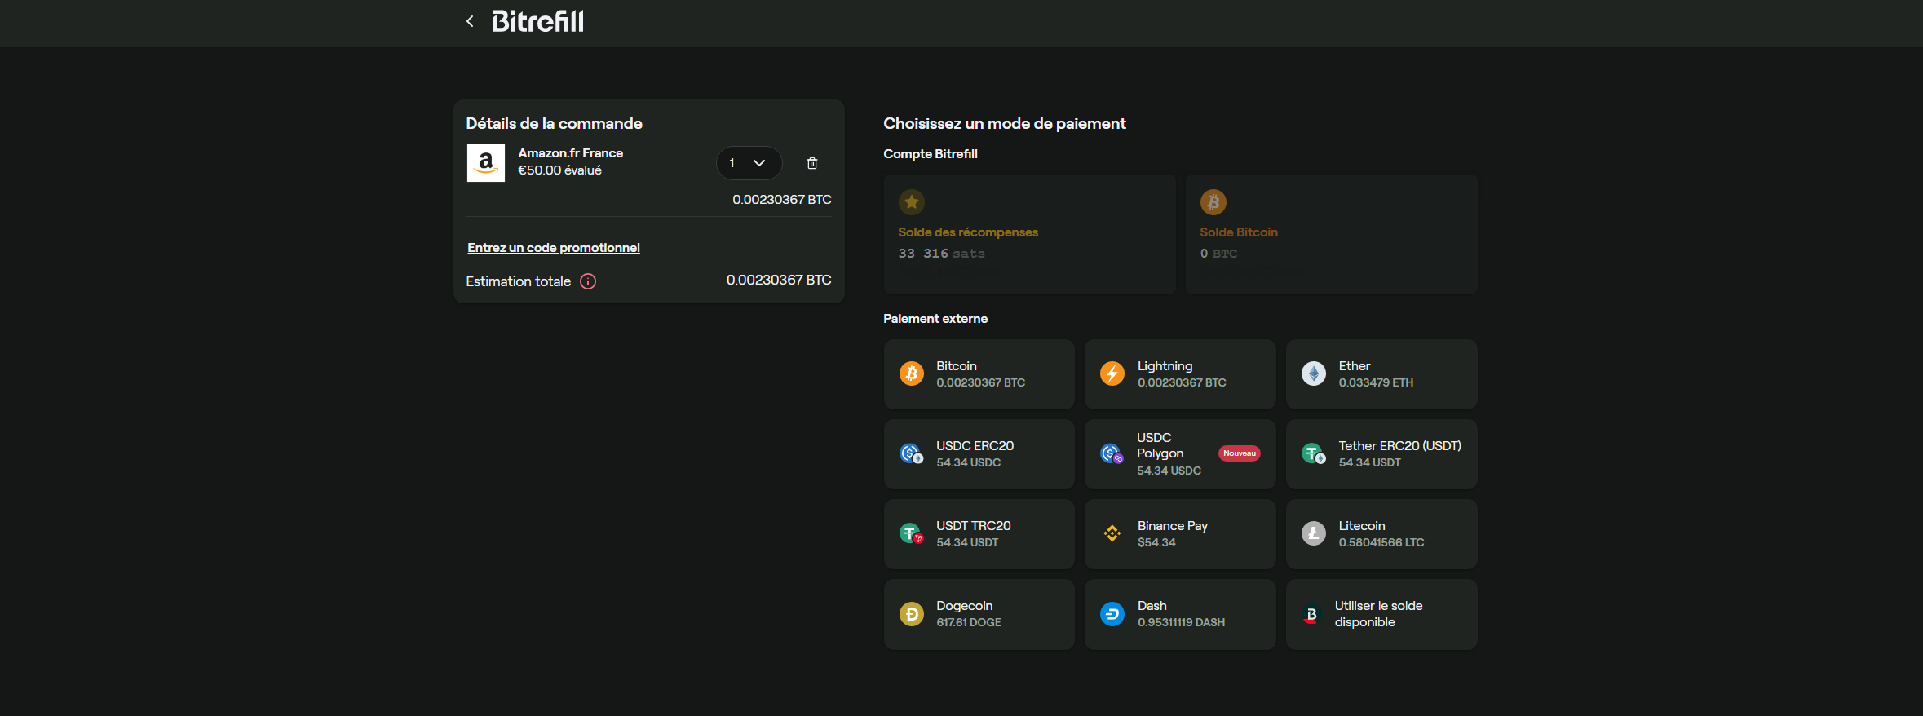
Task: Pay with Bitcoin 0.00230367 BTC
Action: [979, 374]
